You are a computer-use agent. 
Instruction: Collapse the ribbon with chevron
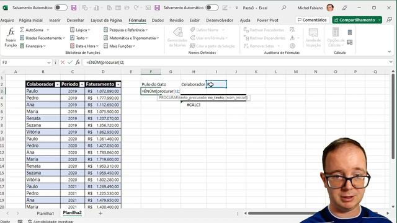click(389, 51)
